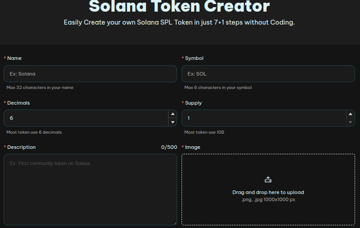Image resolution: width=360 pixels, height=228 pixels.
Task: Click into the Symbol text box
Action: [268, 74]
